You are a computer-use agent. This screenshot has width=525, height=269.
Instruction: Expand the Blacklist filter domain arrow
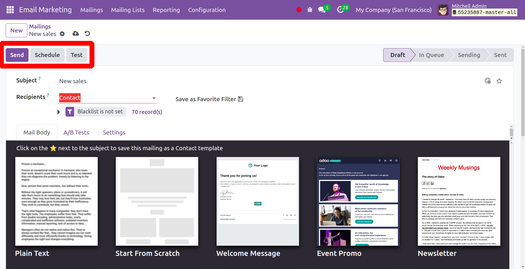point(59,112)
